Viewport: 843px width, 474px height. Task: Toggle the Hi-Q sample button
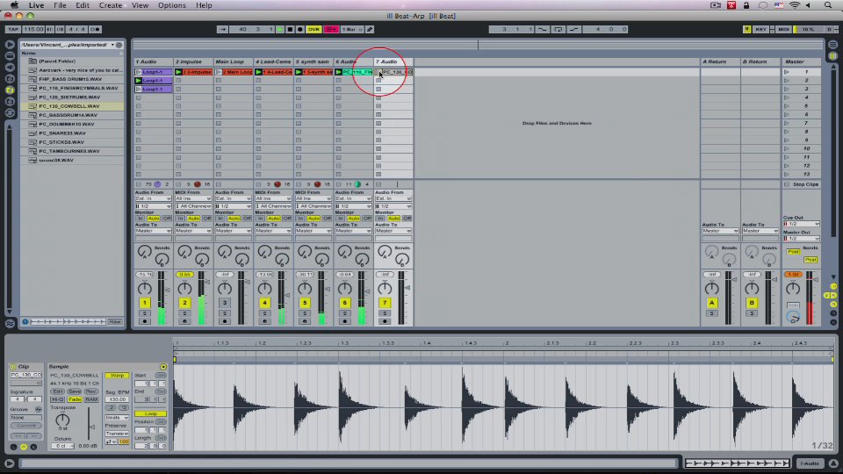point(57,399)
